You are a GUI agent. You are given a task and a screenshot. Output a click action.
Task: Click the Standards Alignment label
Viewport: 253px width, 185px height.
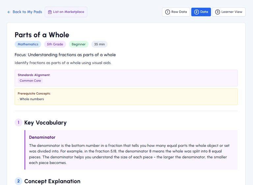(34, 75)
